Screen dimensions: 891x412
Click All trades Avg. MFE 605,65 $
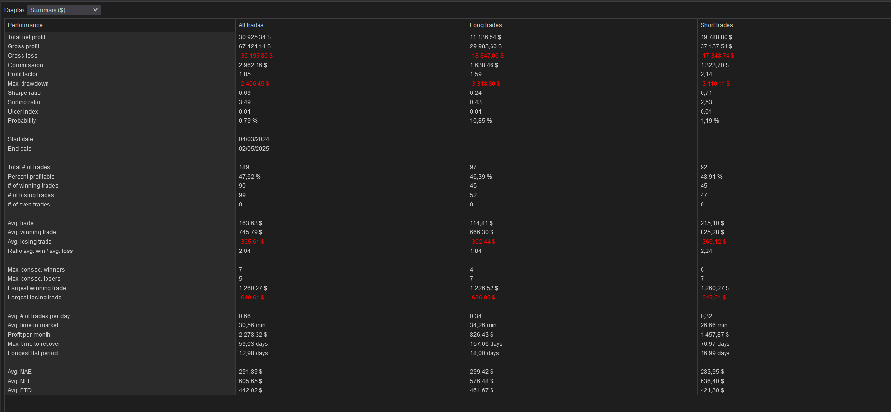(x=251, y=381)
